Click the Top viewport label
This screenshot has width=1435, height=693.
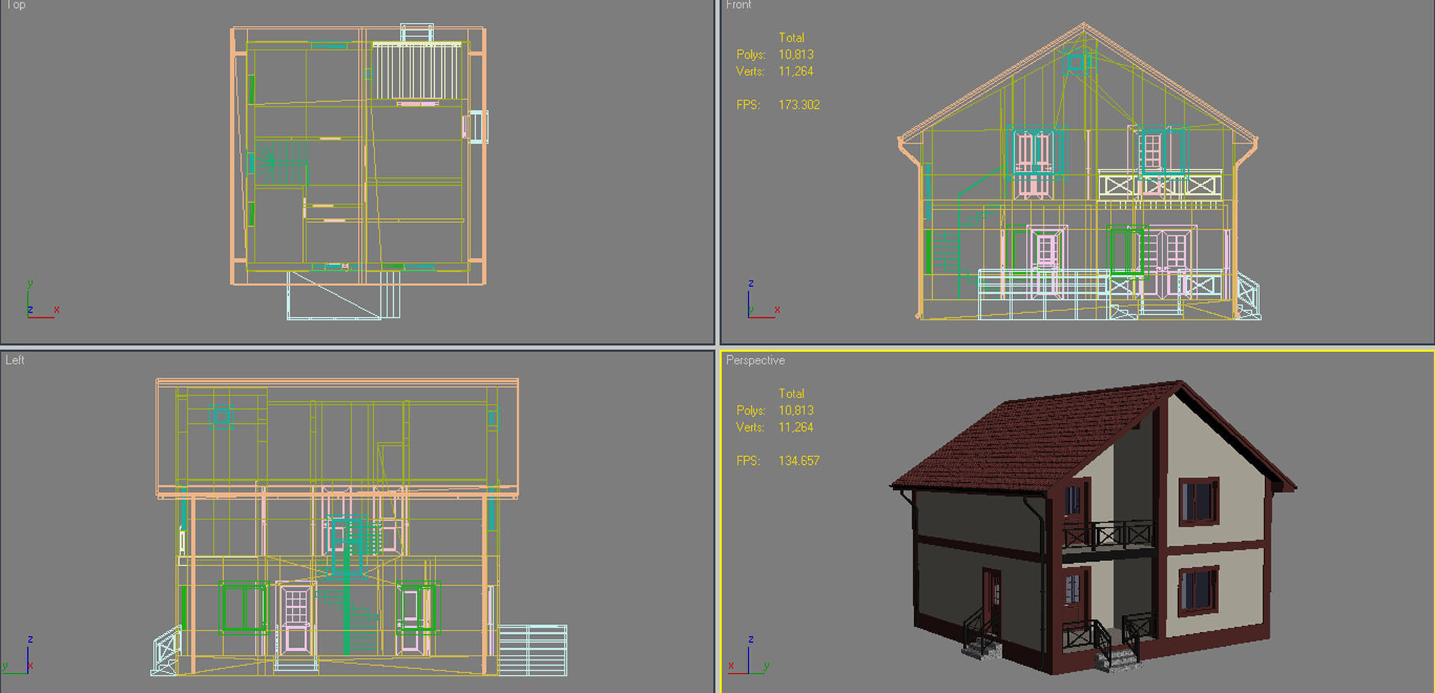(x=16, y=5)
